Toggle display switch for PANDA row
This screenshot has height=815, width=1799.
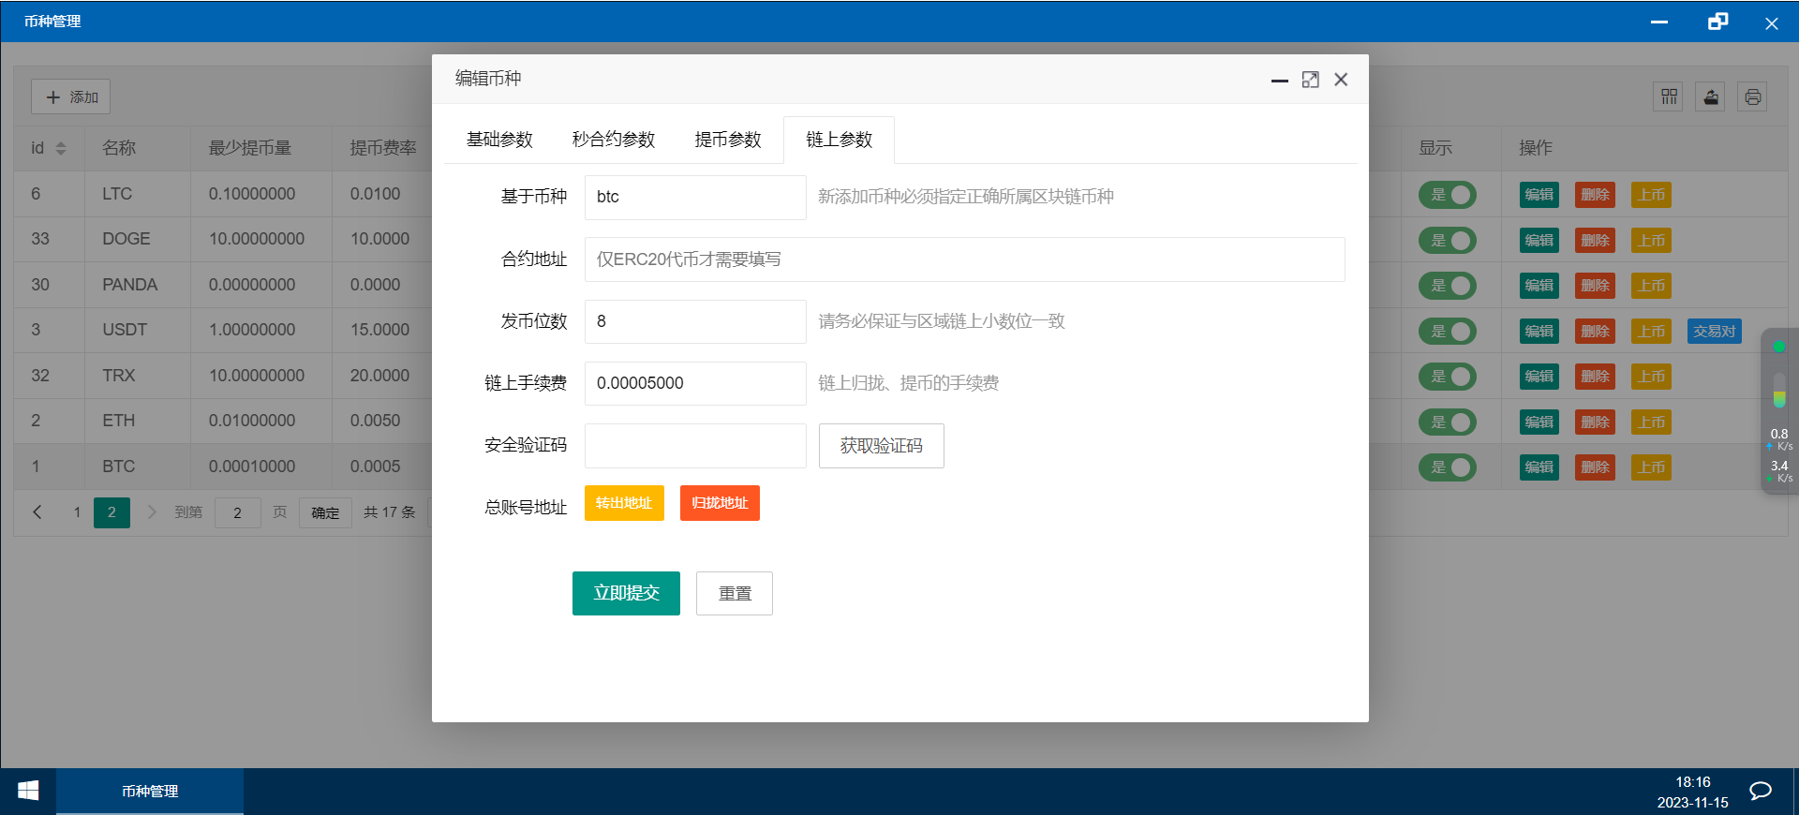[1448, 286]
